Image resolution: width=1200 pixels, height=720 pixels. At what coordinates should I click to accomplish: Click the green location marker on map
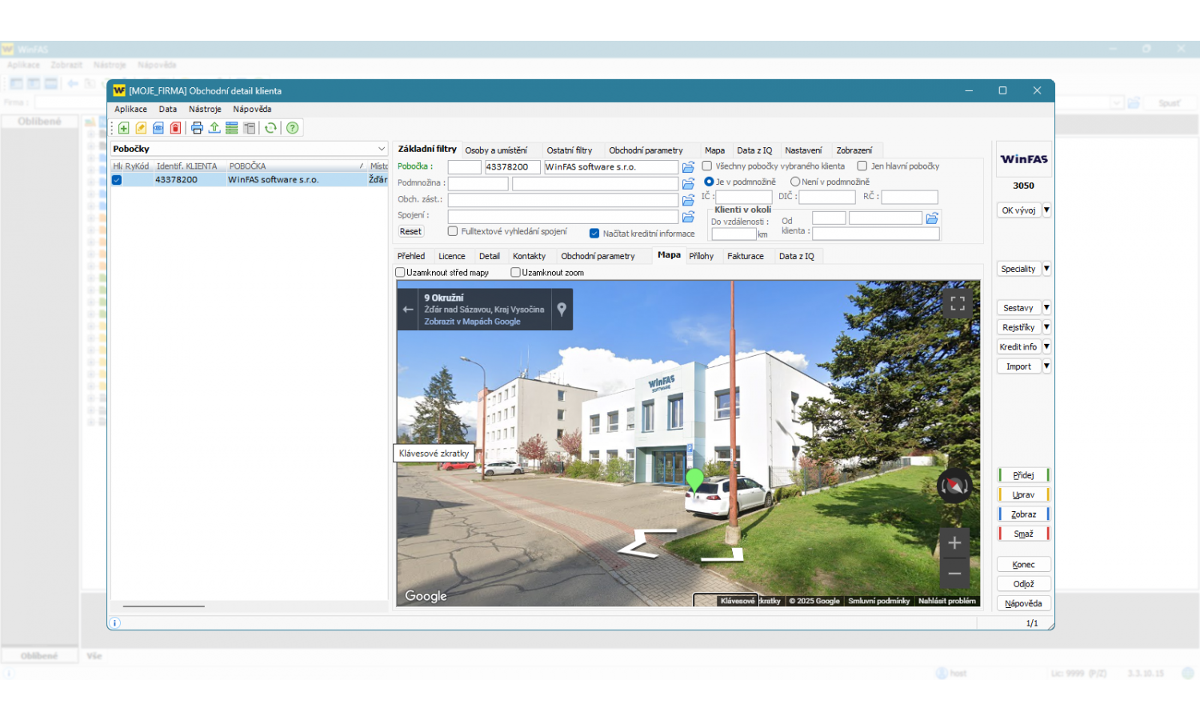pyautogui.click(x=694, y=480)
